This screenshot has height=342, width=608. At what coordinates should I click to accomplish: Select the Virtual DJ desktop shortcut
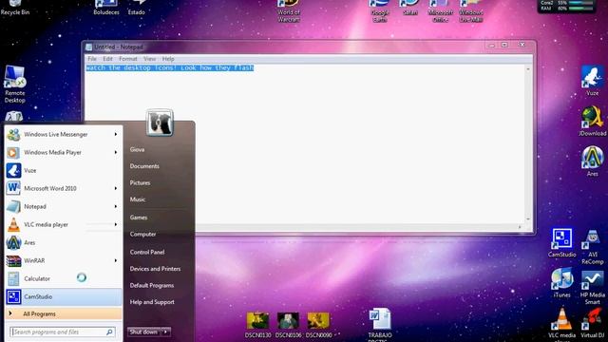(x=592, y=323)
